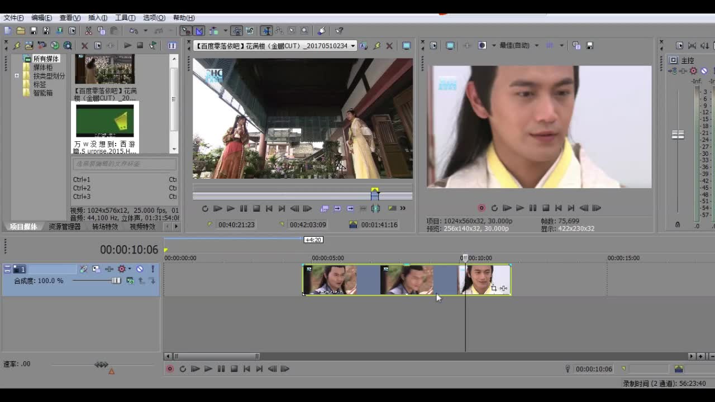Open overlays grid dropdown in preview toolbar

[x=561, y=46]
